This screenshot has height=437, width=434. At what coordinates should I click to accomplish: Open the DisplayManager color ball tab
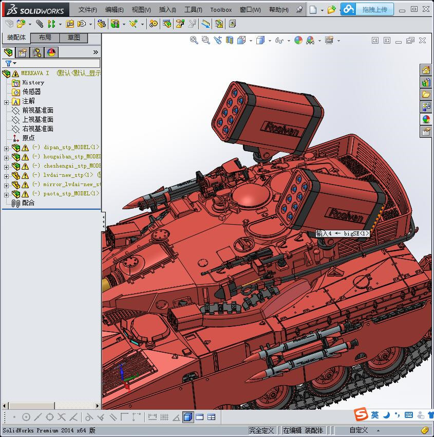(51, 52)
